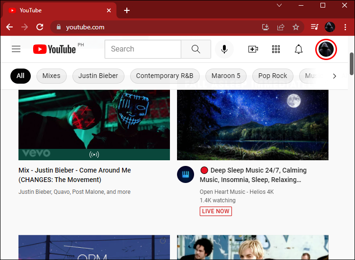Click the youtube.com URL text
Screen dimensions: 355x260
tap(85, 27)
